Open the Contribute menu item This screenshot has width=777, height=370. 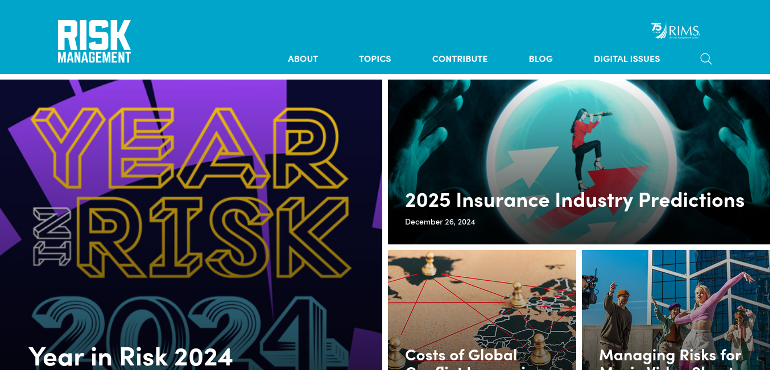coord(460,59)
